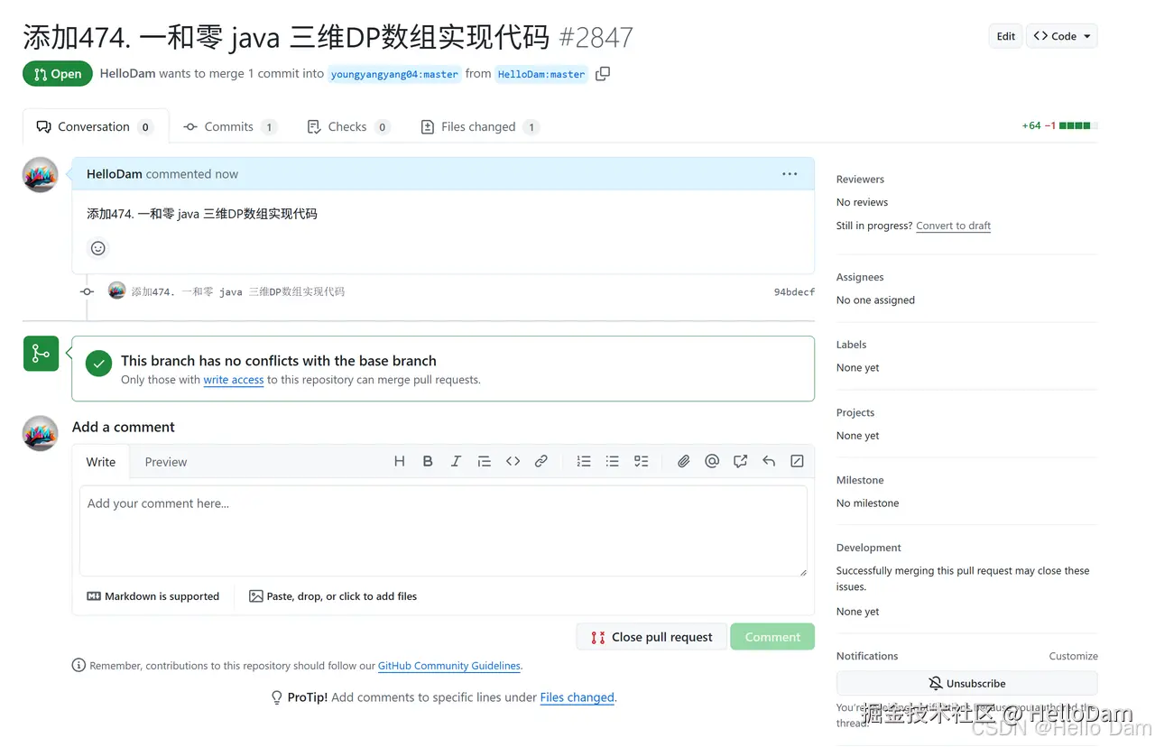1155x747 pixels.
Task: Open commit 94bdecf hash link
Action: click(794, 291)
